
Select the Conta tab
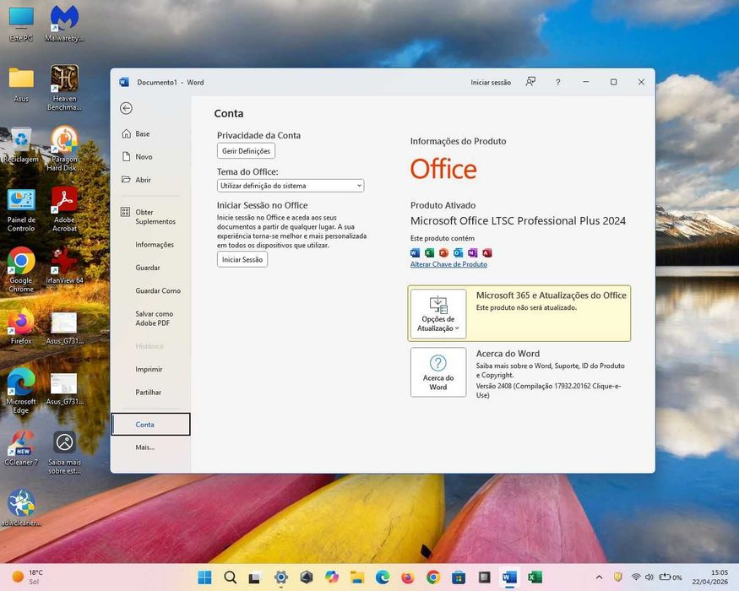click(x=150, y=425)
